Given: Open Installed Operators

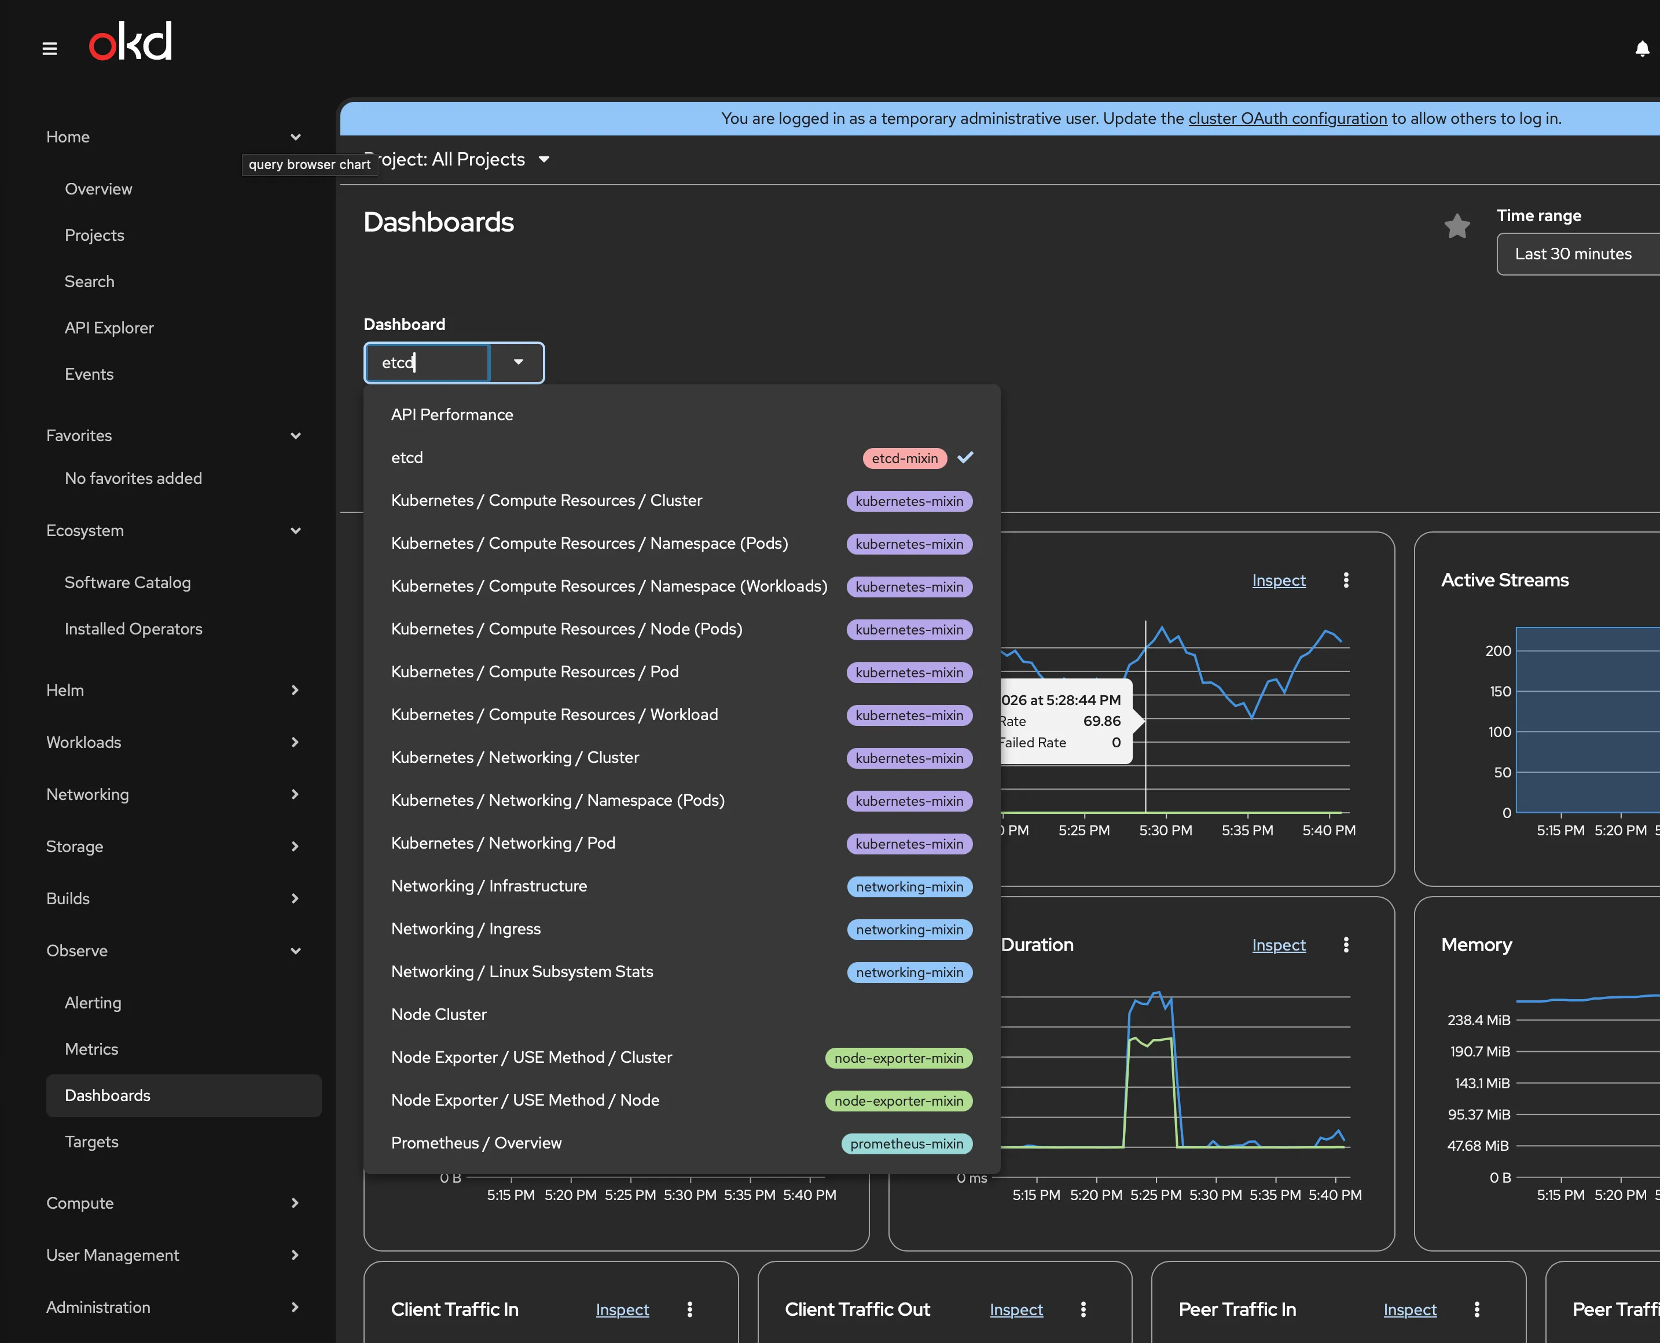Looking at the screenshot, I should (184, 629).
